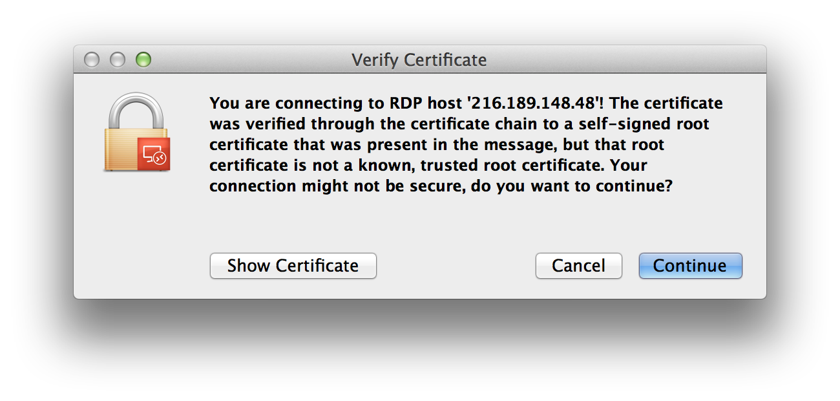This screenshot has width=840, height=401.
Task: Click the leftmost gray close window button
Action: pyautogui.click(x=92, y=60)
